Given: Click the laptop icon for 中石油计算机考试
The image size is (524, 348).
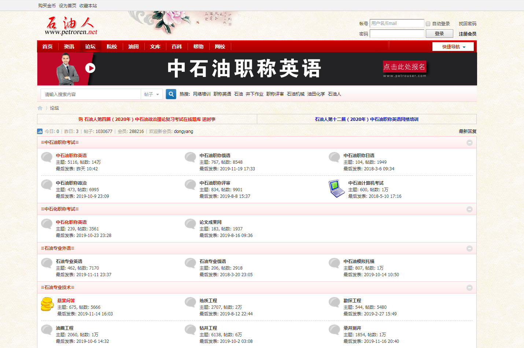Looking at the screenshot, I should tap(337, 189).
